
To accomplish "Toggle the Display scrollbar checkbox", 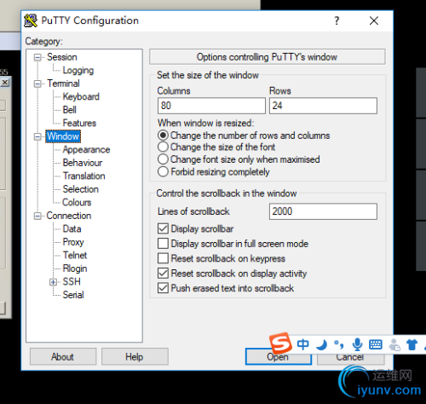I will coord(163,228).
